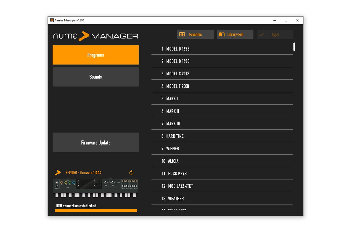Select program 9 WIENER
This screenshot has height=235, width=352.
pyautogui.click(x=222, y=149)
